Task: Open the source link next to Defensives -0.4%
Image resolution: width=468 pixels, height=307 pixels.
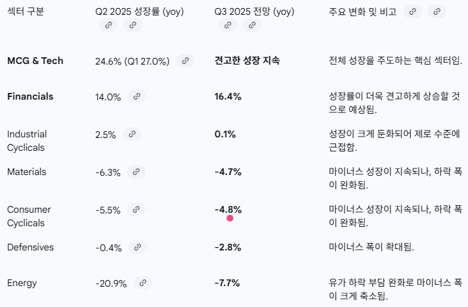Action: tap(138, 247)
